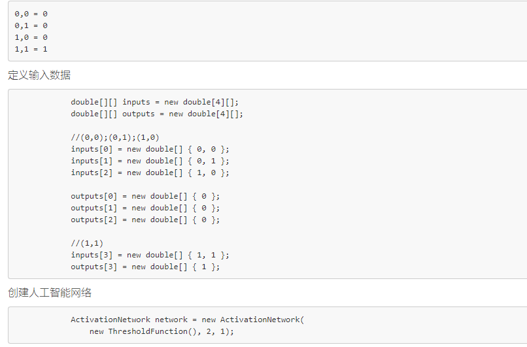Click the outputs[0] assignment line
This screenshot has height=347, width=527.
pyautogui.click(x=145, y=196)
